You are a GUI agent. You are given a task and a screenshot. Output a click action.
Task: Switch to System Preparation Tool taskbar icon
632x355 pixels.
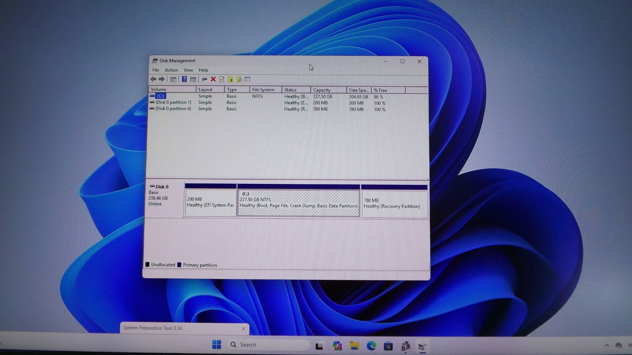click(x=405, y=346)
